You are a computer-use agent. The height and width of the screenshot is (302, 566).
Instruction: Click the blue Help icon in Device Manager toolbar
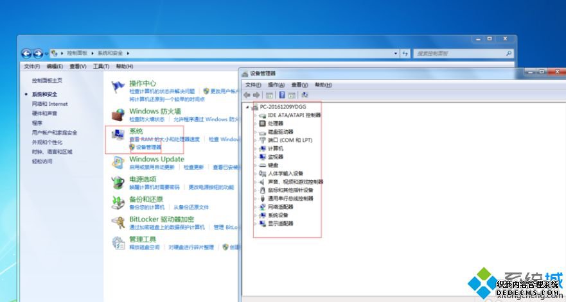point(282,95)
